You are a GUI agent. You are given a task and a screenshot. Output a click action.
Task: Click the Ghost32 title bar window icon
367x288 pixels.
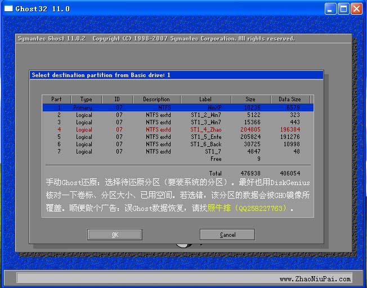pos(8,8)
